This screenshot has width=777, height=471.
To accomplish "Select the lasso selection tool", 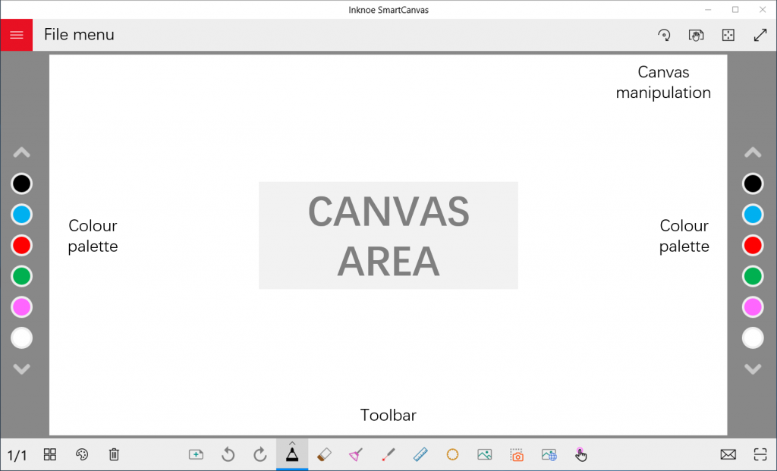I will pos(452,454).
